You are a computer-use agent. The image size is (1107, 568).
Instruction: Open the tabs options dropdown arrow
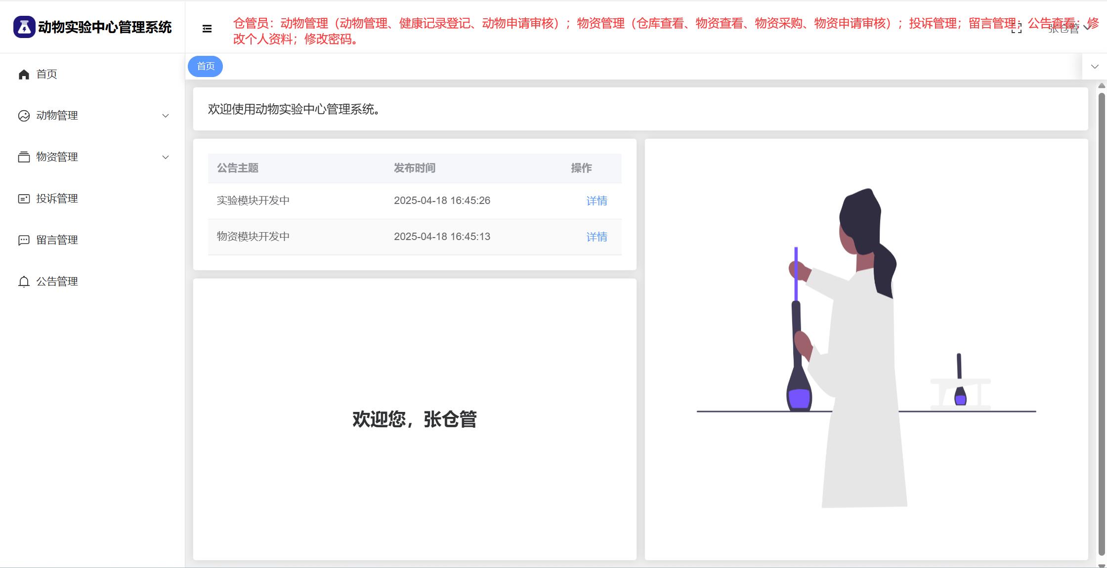pyautogui.click(x=1095, y=66)
